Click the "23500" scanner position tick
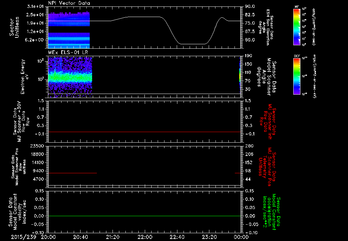 point(37,146)
